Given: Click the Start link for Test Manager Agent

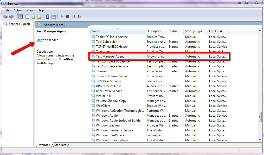Looking at the screenshot, I should click(39, 40).
